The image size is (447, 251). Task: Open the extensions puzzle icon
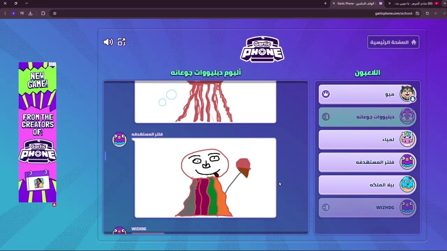click(x=43, y=13)
